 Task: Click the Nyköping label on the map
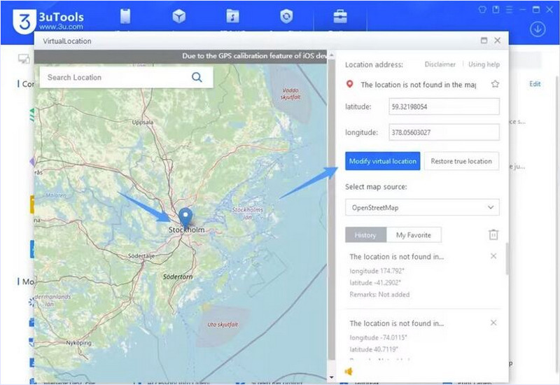[78, 343]
